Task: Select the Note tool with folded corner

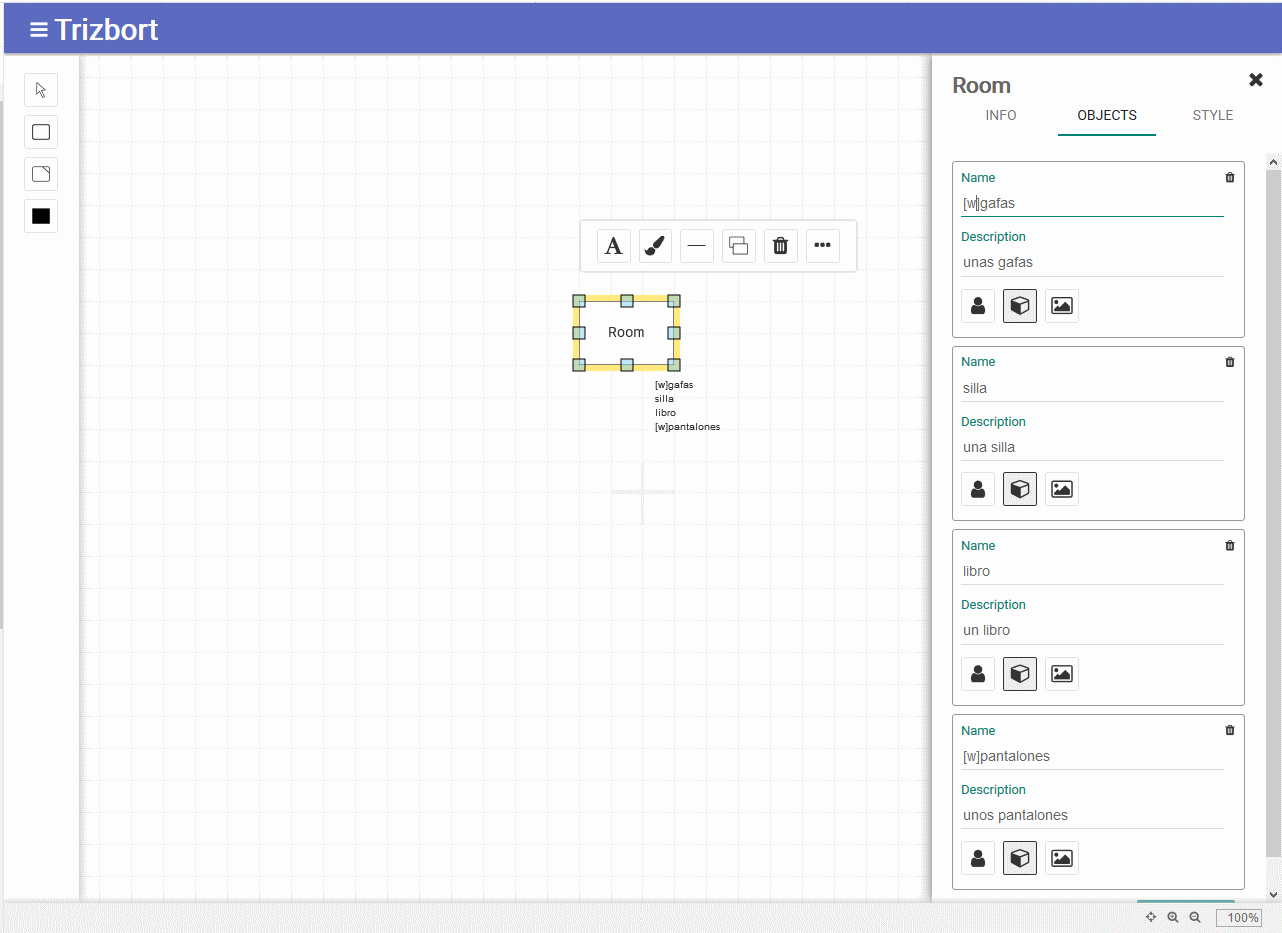Action: [41, 174]
